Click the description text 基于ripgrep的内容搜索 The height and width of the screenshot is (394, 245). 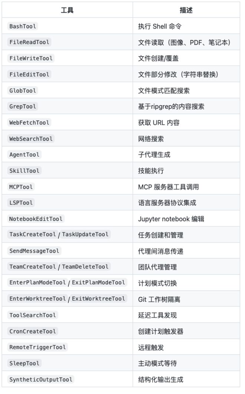(171, 107)
